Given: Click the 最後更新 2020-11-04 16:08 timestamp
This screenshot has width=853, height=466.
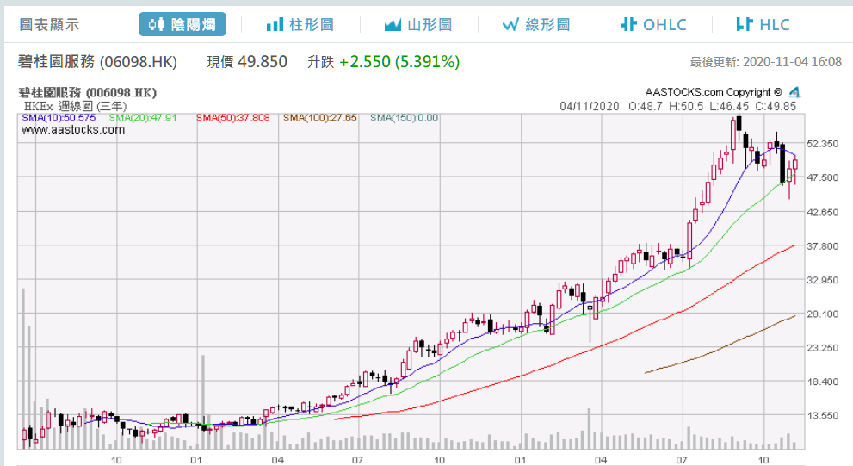Looking at the screenshot, I should point(766,62).
